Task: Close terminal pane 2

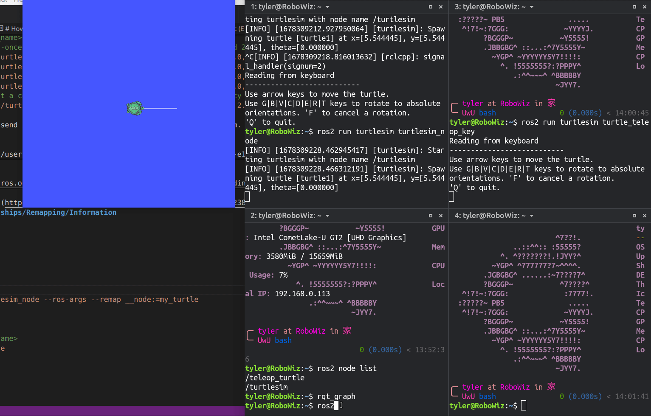Action: click(441, 216)
